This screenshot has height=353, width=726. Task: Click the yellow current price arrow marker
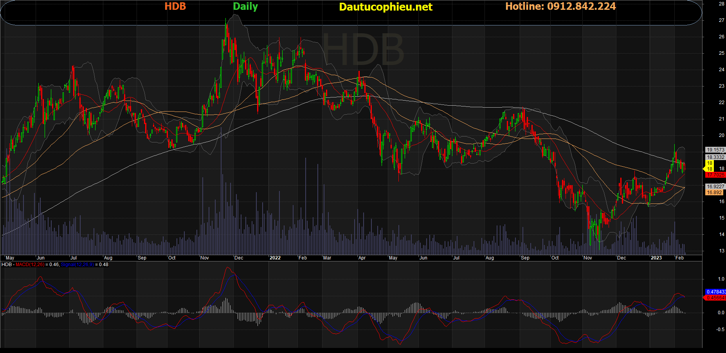[x=708, y=169]
